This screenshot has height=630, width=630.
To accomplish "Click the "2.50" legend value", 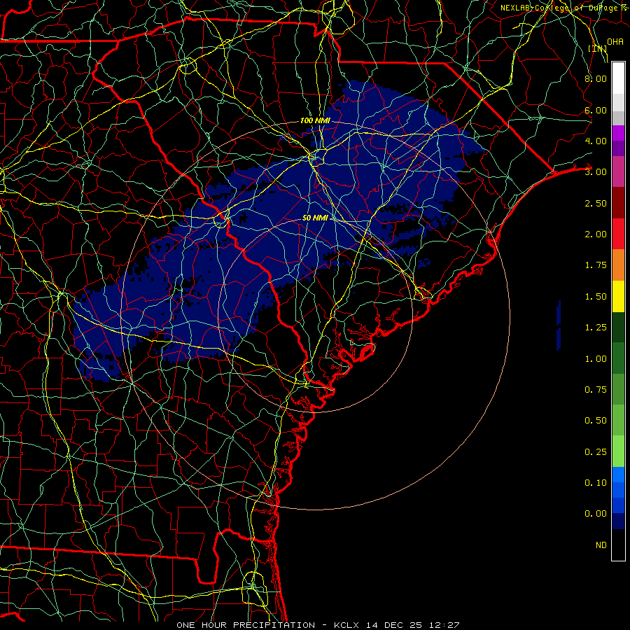I will click(596, 203).
